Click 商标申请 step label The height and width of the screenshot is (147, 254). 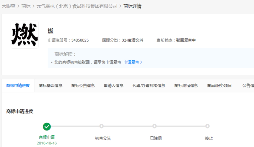point(47,137)
